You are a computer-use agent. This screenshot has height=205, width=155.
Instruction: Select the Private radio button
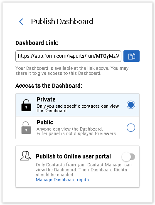(x=131, y=105)
